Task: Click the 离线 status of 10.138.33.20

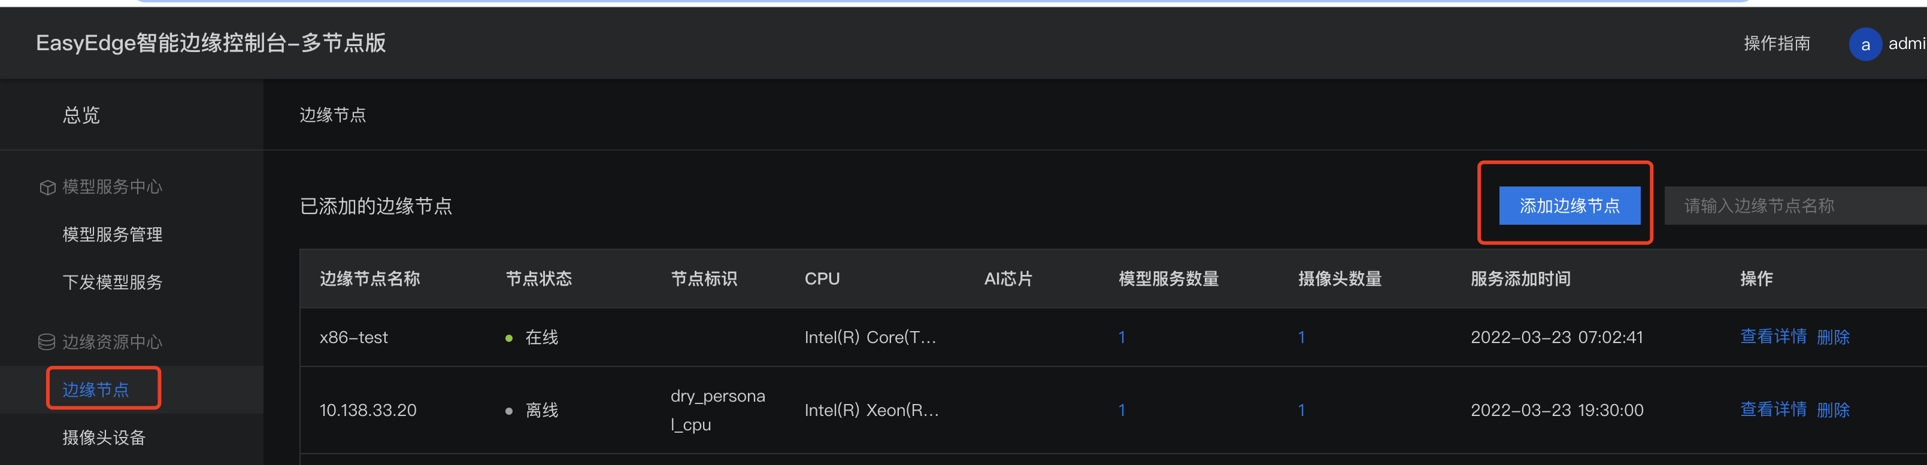Action: tap(541, 410)
